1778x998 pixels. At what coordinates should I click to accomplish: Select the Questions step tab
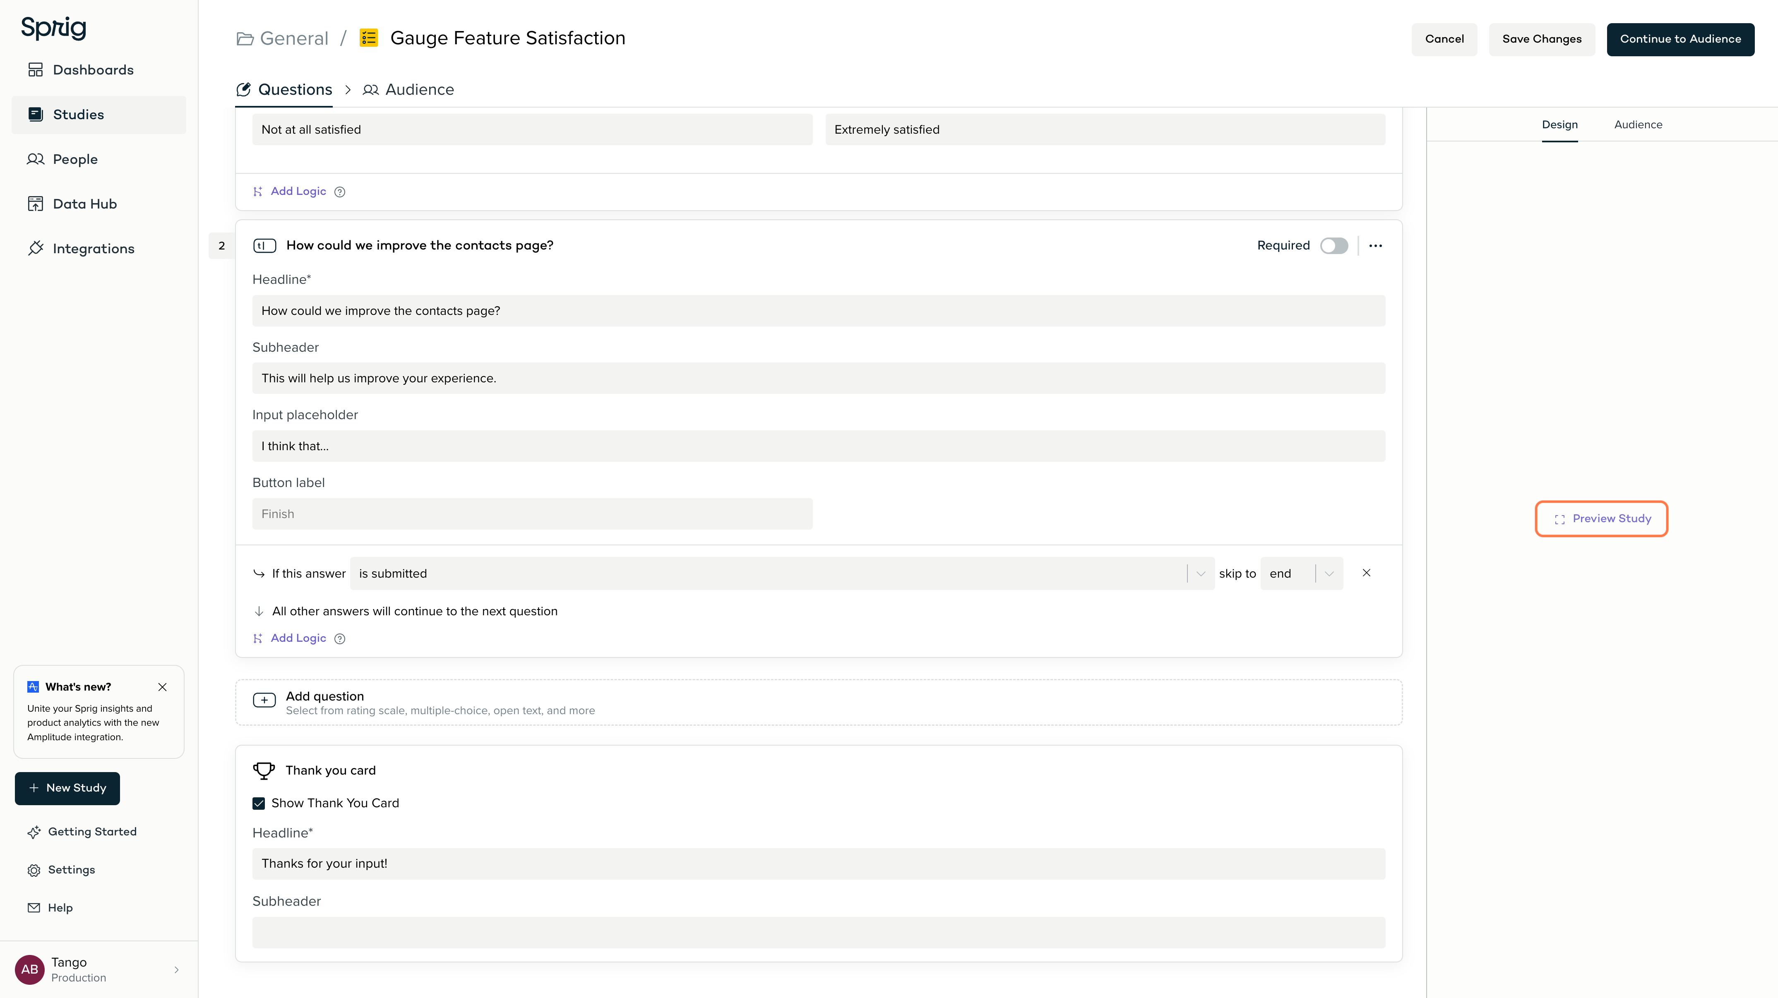pos(284,90)
